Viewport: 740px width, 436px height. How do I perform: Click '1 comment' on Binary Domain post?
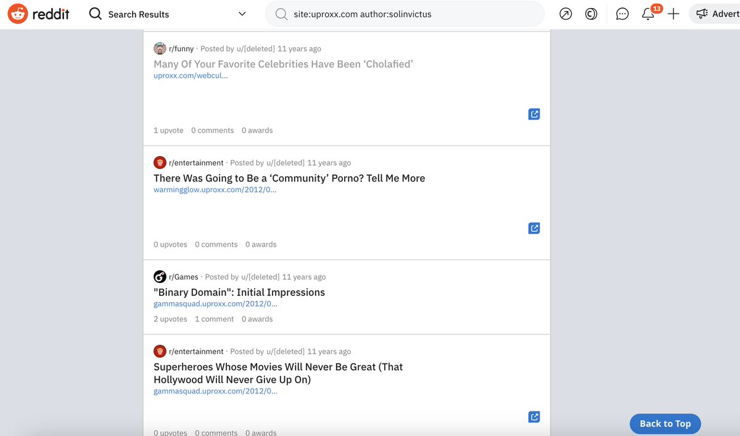(x=214, y=319)
